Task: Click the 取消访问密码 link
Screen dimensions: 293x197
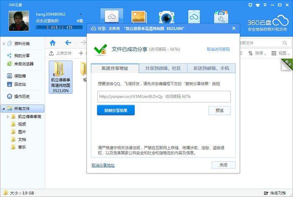Action: click(218, 49)
